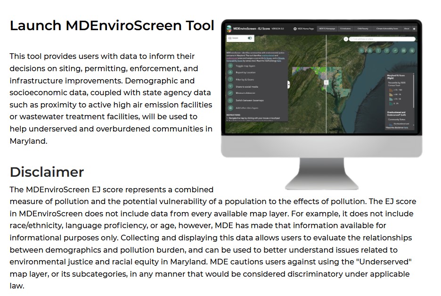The width and height of the screenshot is (441, 296).
Task: Toggle the Swipe switch on the map
Action: (x=250, y=38)
